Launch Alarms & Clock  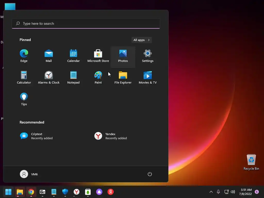click(49, 78)
